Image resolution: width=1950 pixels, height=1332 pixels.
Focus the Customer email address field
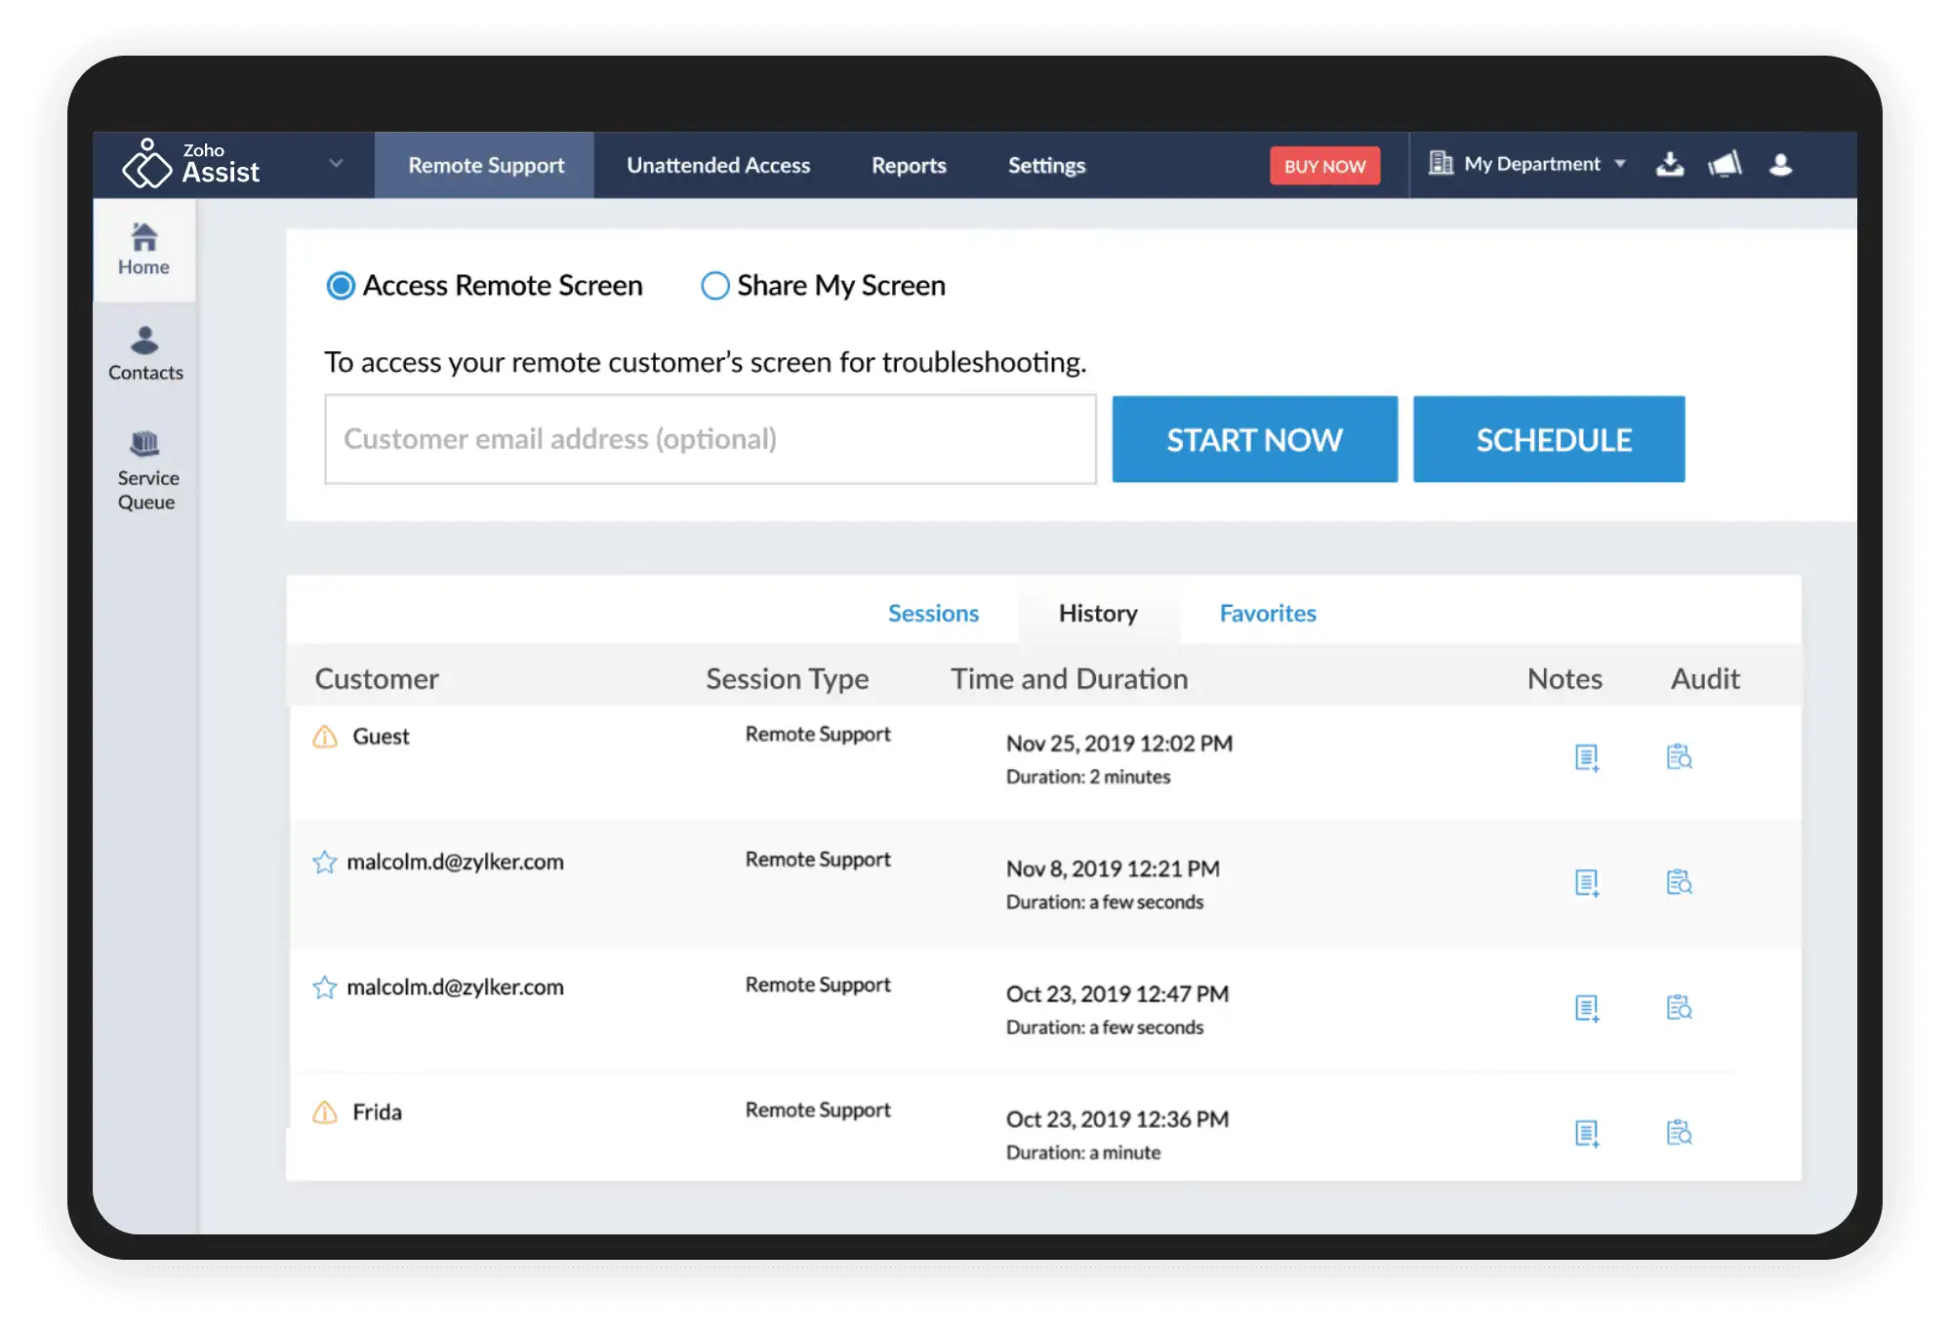[x=711, y=439]
